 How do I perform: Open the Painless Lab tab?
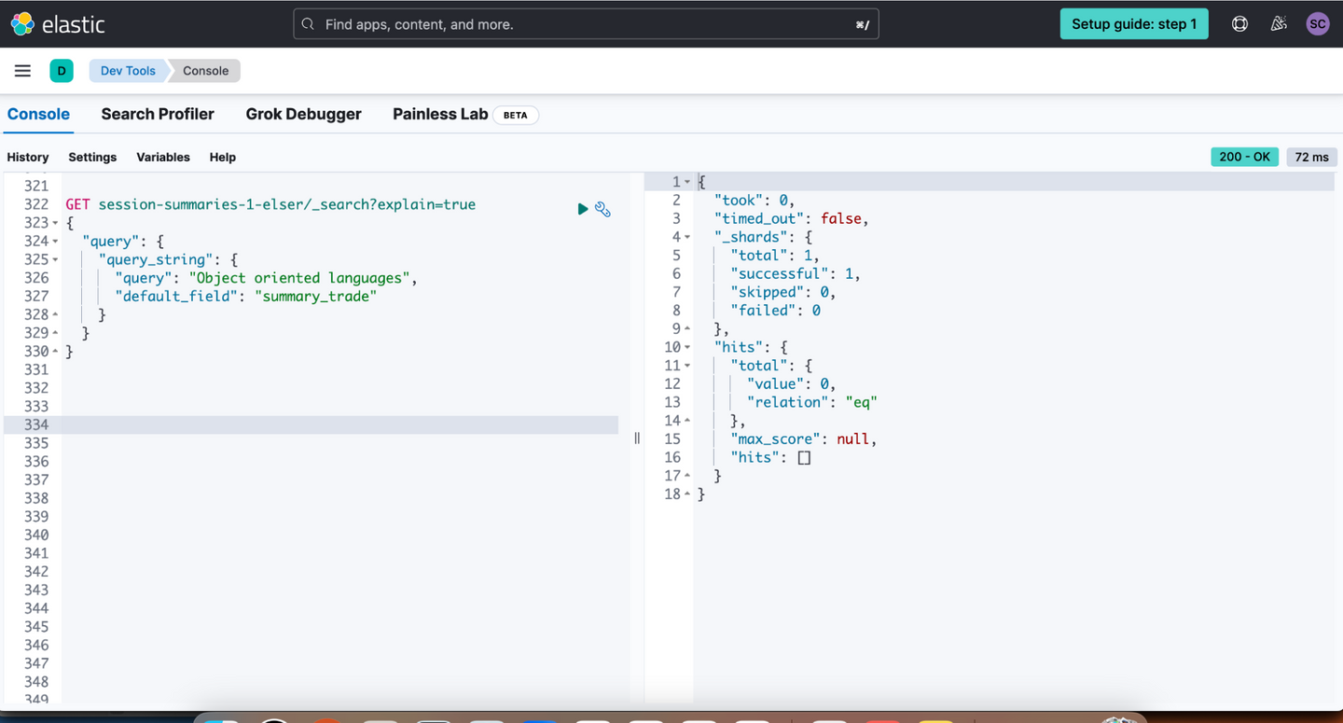coord(440,114)
